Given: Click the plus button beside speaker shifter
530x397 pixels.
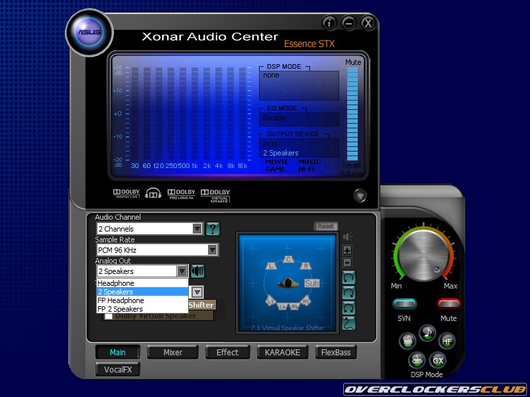Looking at the screenshot, I should tap(347, 250).
